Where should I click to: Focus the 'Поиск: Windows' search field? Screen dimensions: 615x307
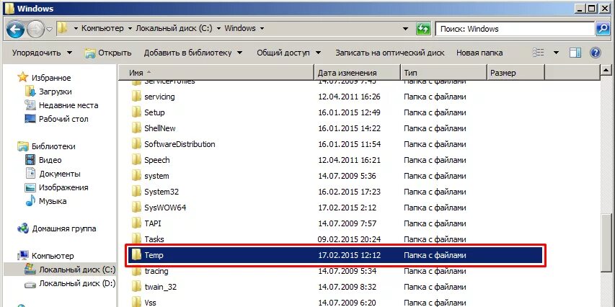tap(515, 29)
